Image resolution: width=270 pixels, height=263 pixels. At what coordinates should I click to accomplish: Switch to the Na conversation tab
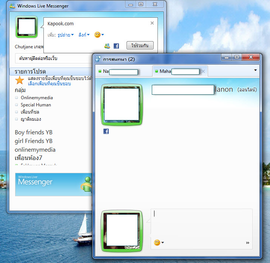click(x=123, y=71)
